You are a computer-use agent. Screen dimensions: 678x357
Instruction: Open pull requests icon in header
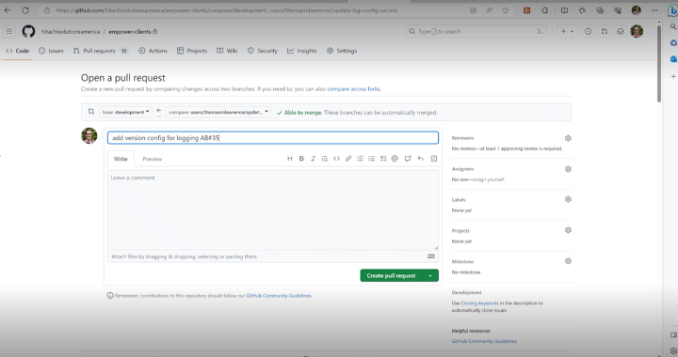[x=604, y=32]
